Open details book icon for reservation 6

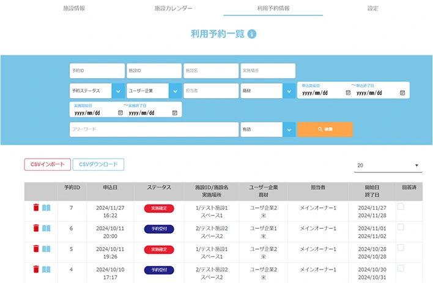(x=46, y=228)
